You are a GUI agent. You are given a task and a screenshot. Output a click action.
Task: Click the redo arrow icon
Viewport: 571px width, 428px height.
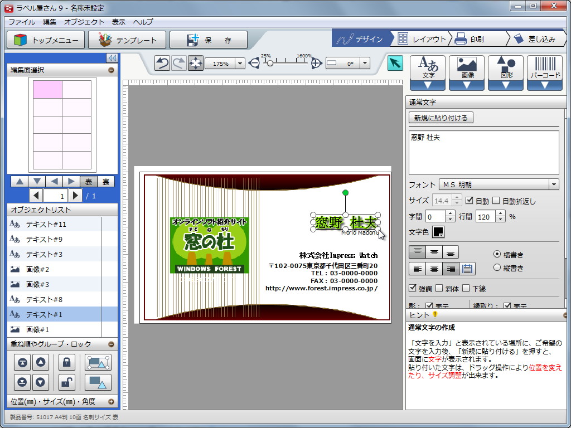point(179,64)
